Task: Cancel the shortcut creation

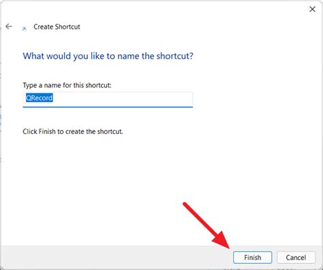Action: point(296,257)
